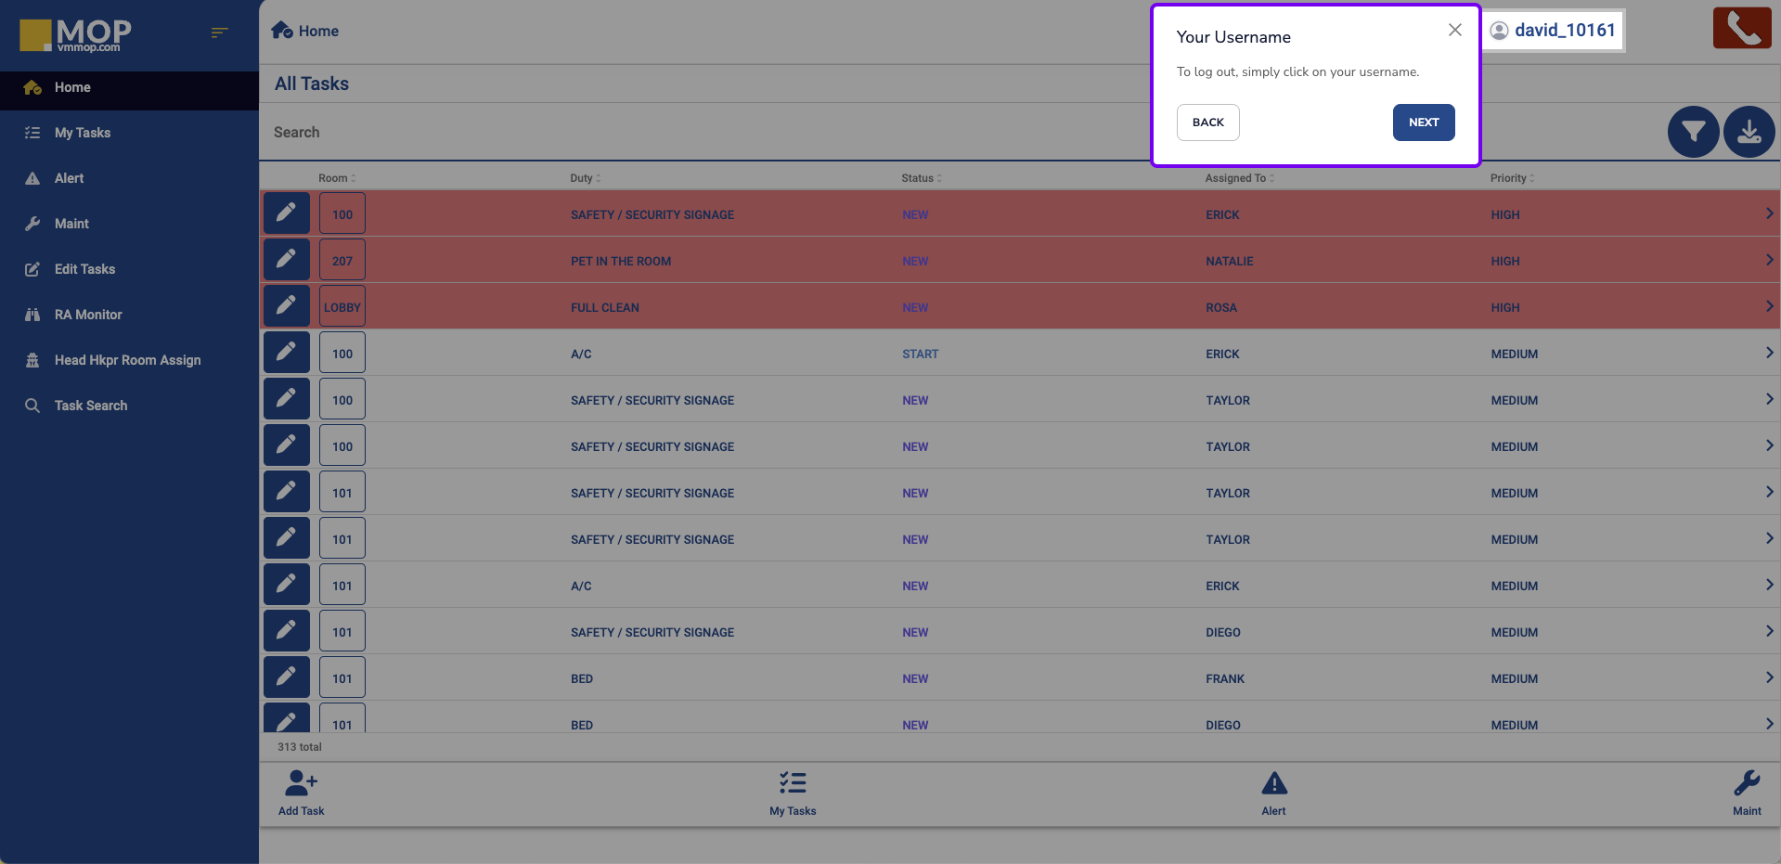Open the filter funnel icon
1781x864 pixels.
pos(1693,132)
